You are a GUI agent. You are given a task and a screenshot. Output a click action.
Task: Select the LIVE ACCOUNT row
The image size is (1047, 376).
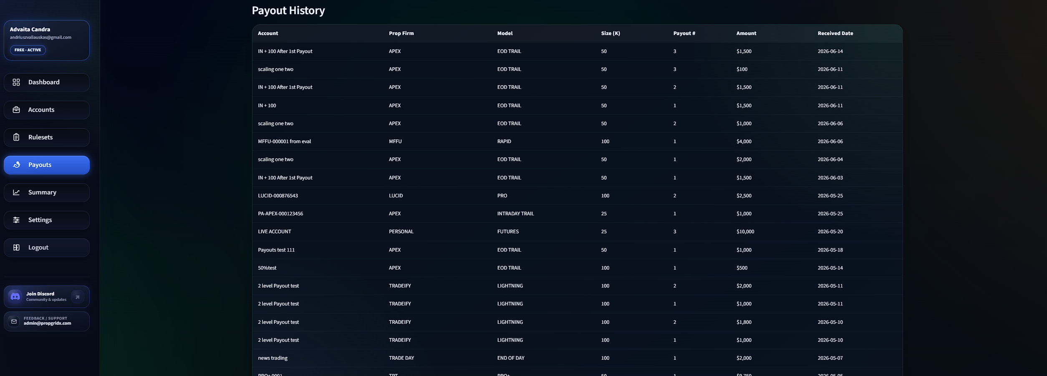pos(577,232)
